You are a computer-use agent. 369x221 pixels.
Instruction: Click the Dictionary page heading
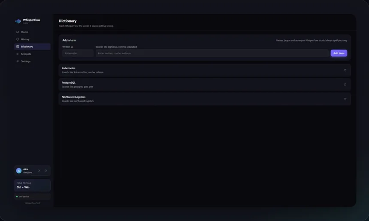67,21
